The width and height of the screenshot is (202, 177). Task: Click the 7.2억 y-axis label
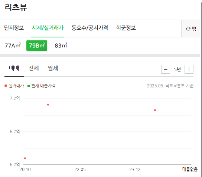tap(15, 98)
